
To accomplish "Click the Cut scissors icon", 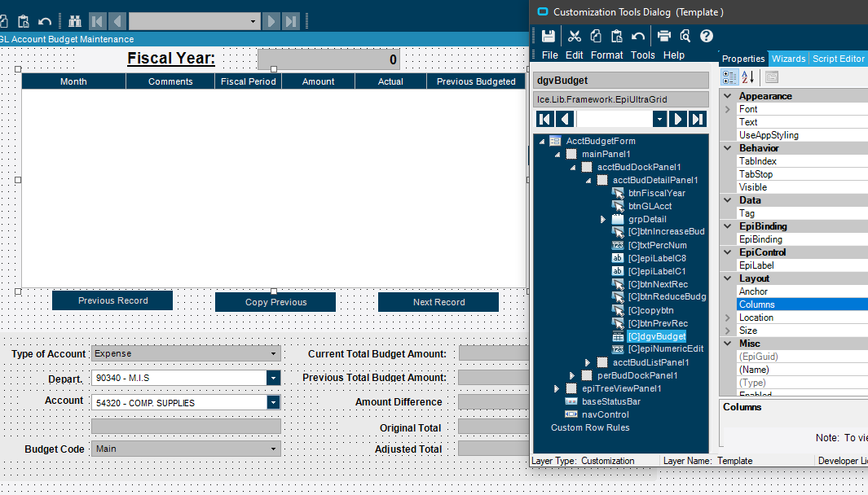I will [574, 36].
